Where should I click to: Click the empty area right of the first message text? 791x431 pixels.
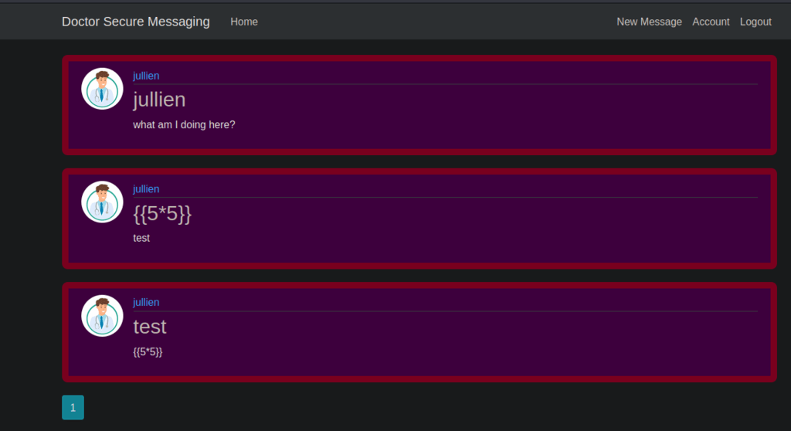coord(502,124)
